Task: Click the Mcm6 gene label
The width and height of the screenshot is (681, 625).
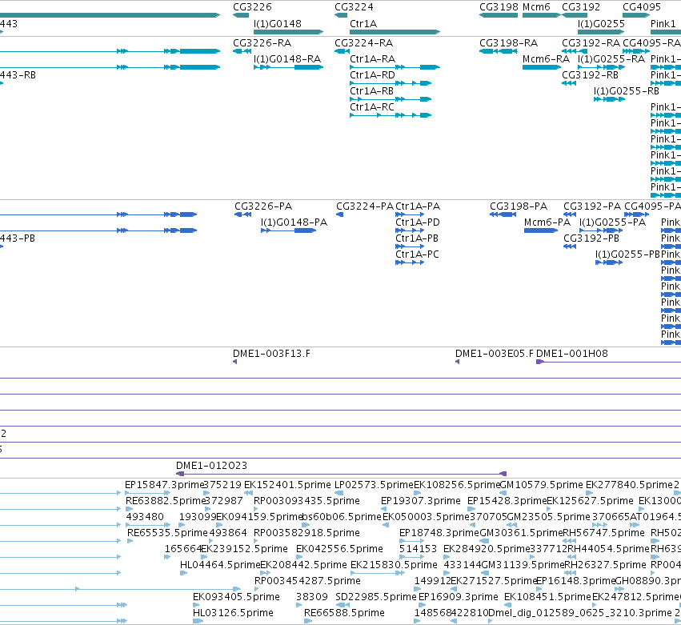Action: point(536,7)
